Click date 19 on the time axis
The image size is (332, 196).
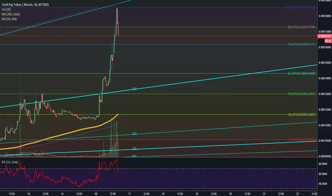[x=197, y=194]
